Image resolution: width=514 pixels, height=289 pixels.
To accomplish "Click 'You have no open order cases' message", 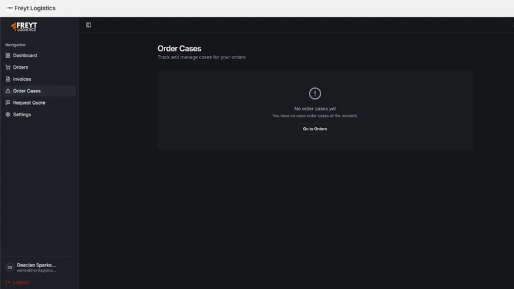I will pos(315,116).
